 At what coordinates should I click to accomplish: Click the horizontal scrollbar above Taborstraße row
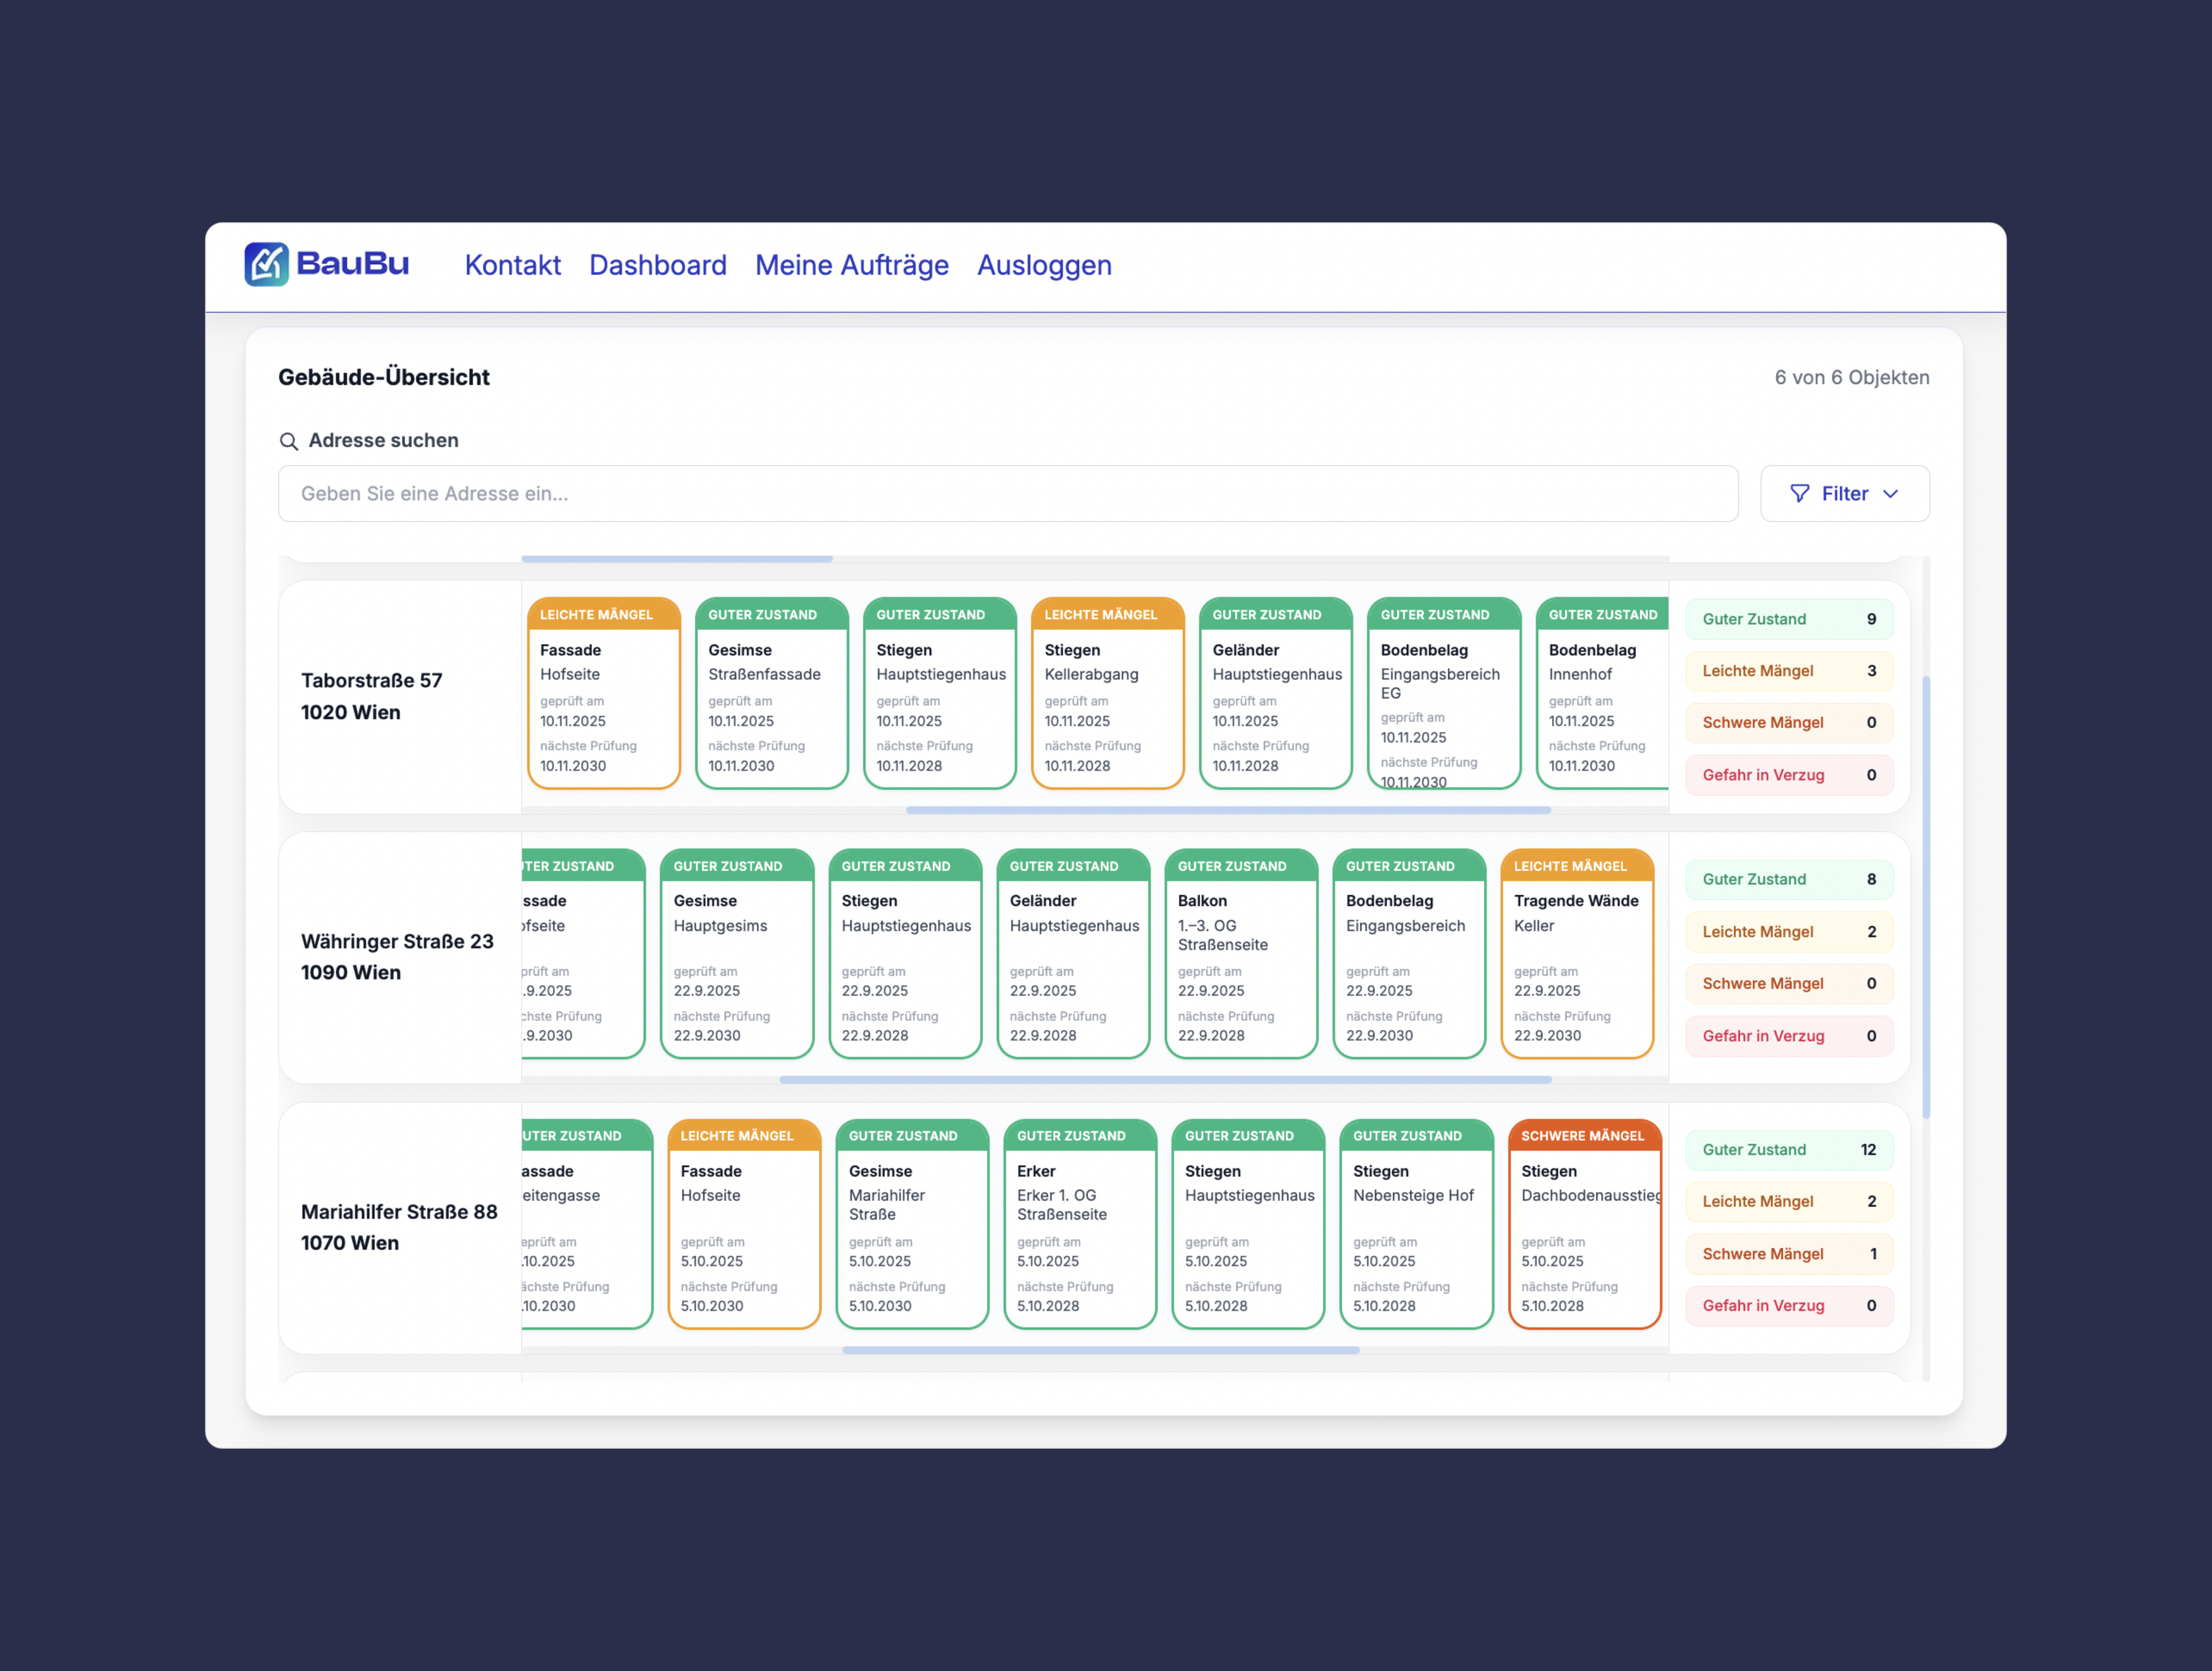point(677,559)
